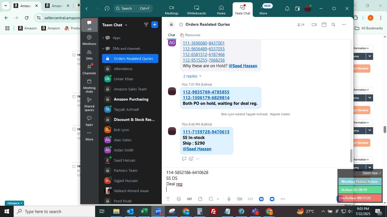This screenshot has height=217, width=387.
Task: Open the Team Chat dropdown
Action: pyautogui.click(x=115, y=25)
